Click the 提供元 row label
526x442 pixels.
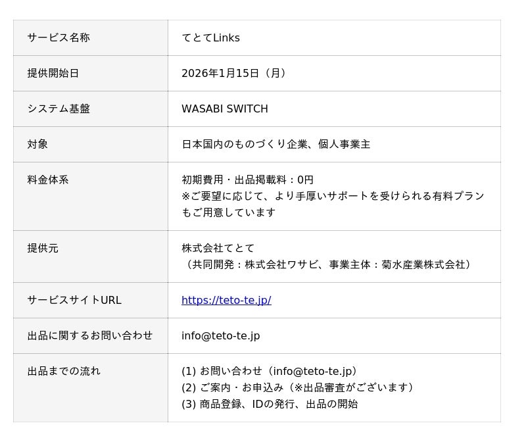[43, 249]
